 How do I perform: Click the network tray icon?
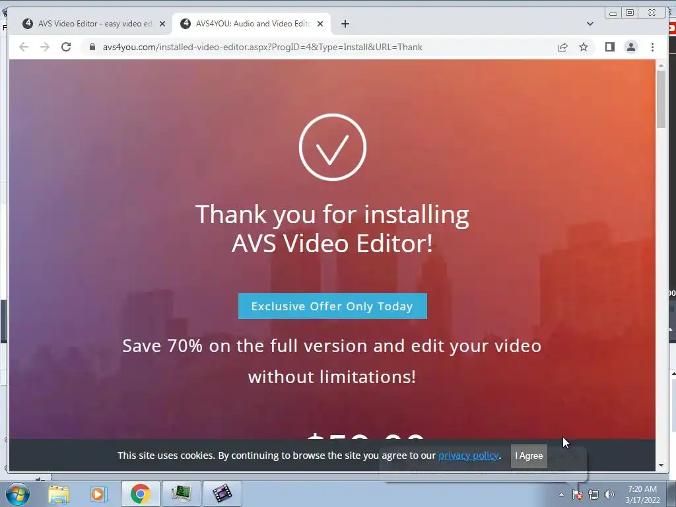coord(593,494)
